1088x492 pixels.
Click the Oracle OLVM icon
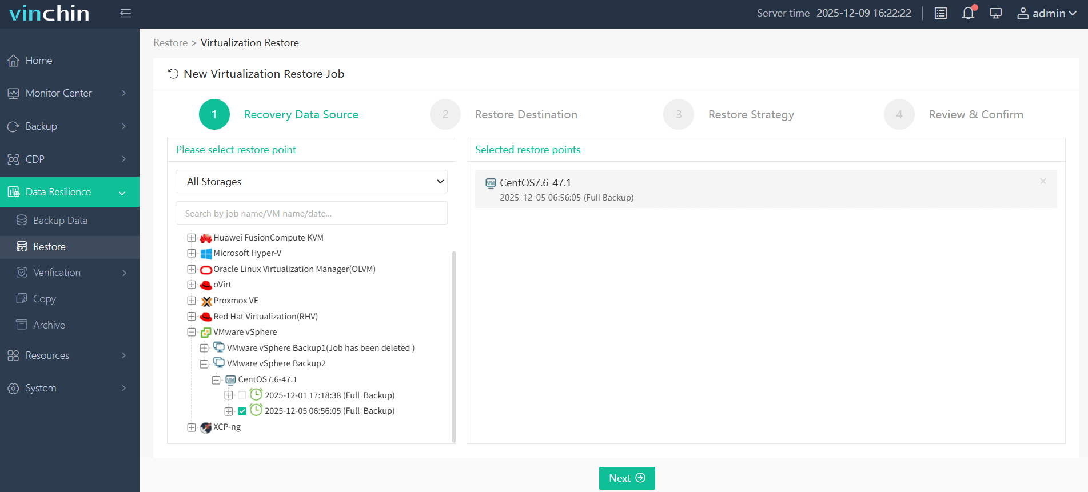click(x=206, y=270)
